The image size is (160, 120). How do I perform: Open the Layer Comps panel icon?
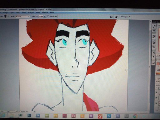coord(153,63)
